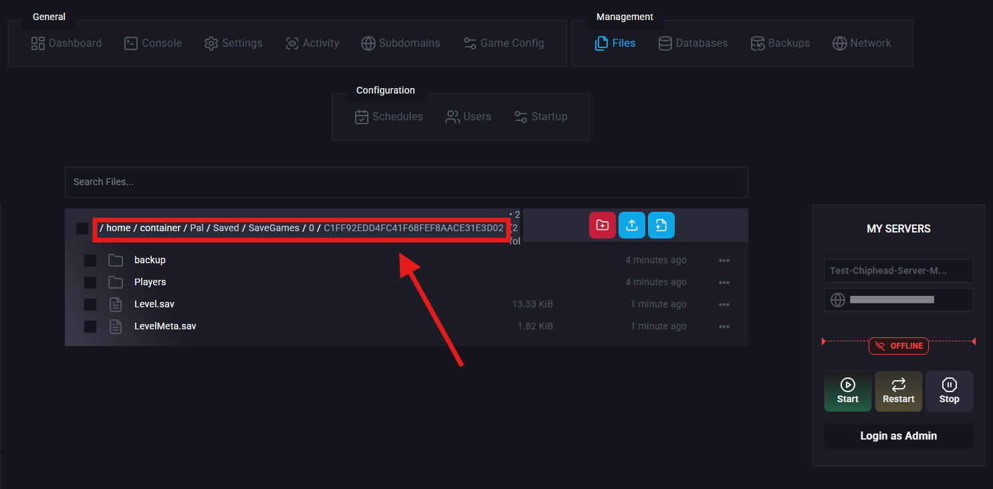This screenshot has height=489, width=993.
Task: Open the Players folder icon
Action: click(x=116, y=282)
